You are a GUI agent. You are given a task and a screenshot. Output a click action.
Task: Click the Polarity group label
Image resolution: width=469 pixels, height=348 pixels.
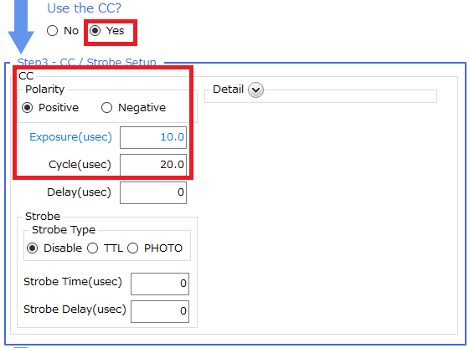click(x=44, y=89)
